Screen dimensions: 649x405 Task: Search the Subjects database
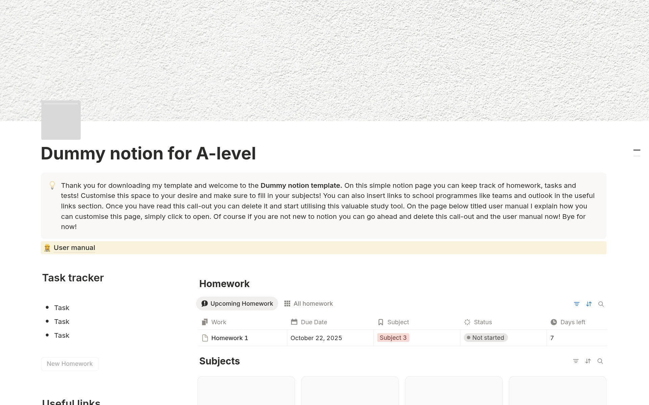[x=600, y=361]
